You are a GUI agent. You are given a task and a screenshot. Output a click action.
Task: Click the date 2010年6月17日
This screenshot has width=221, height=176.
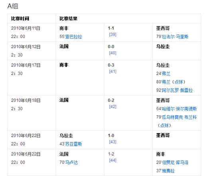point(26,65)
